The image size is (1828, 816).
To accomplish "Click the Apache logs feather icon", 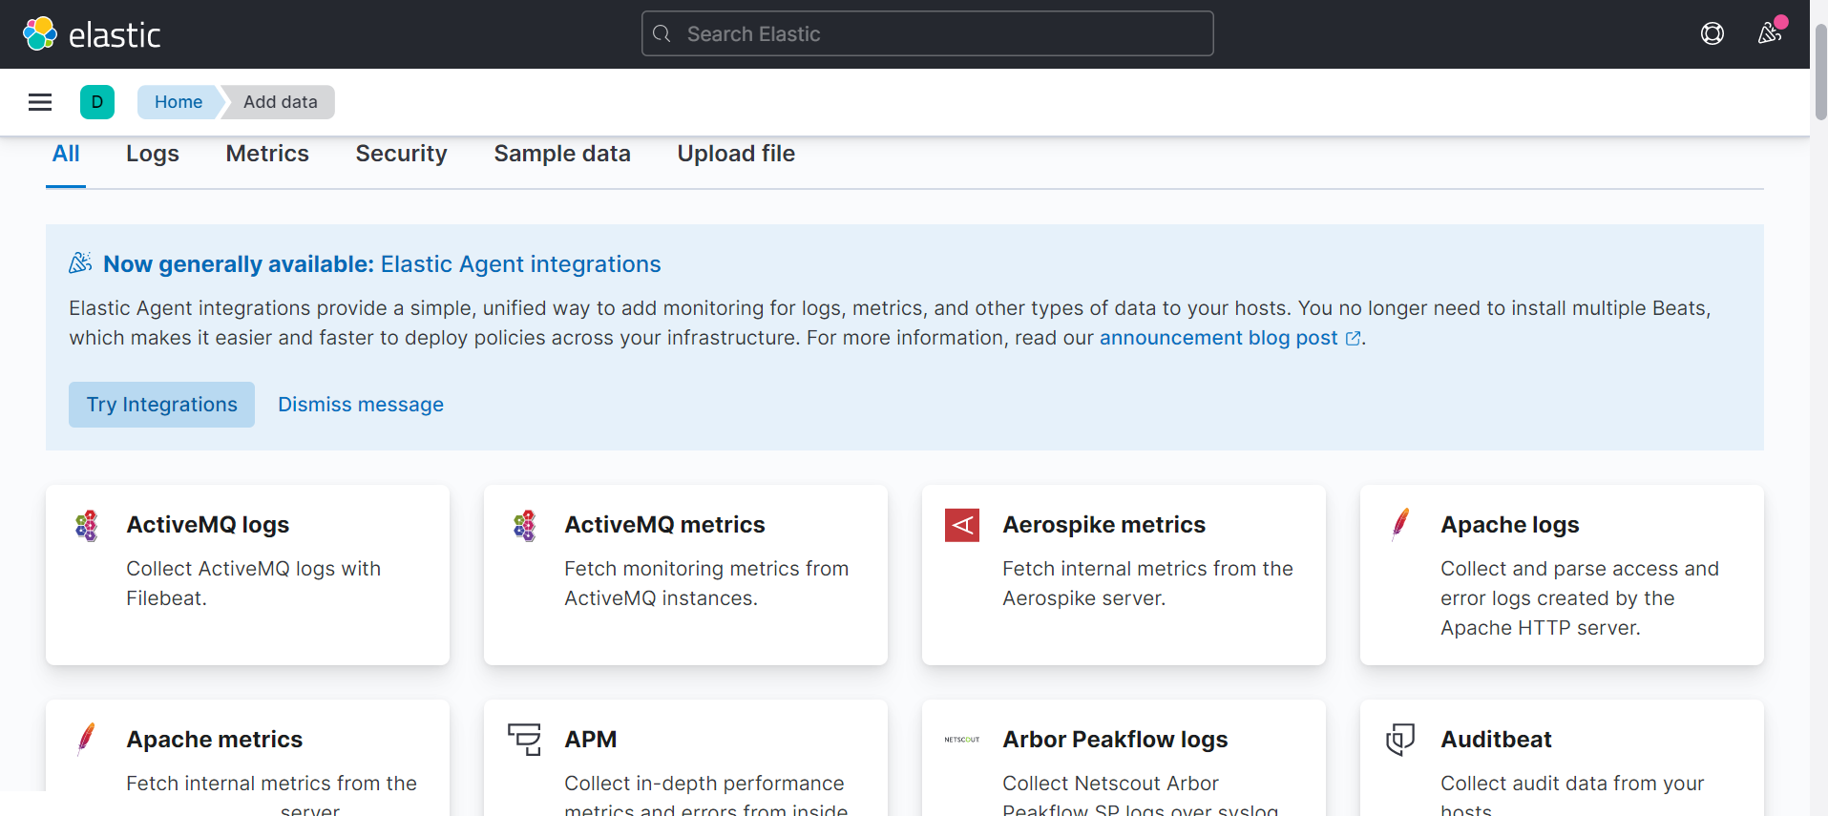I will (x=1400, y=525).
